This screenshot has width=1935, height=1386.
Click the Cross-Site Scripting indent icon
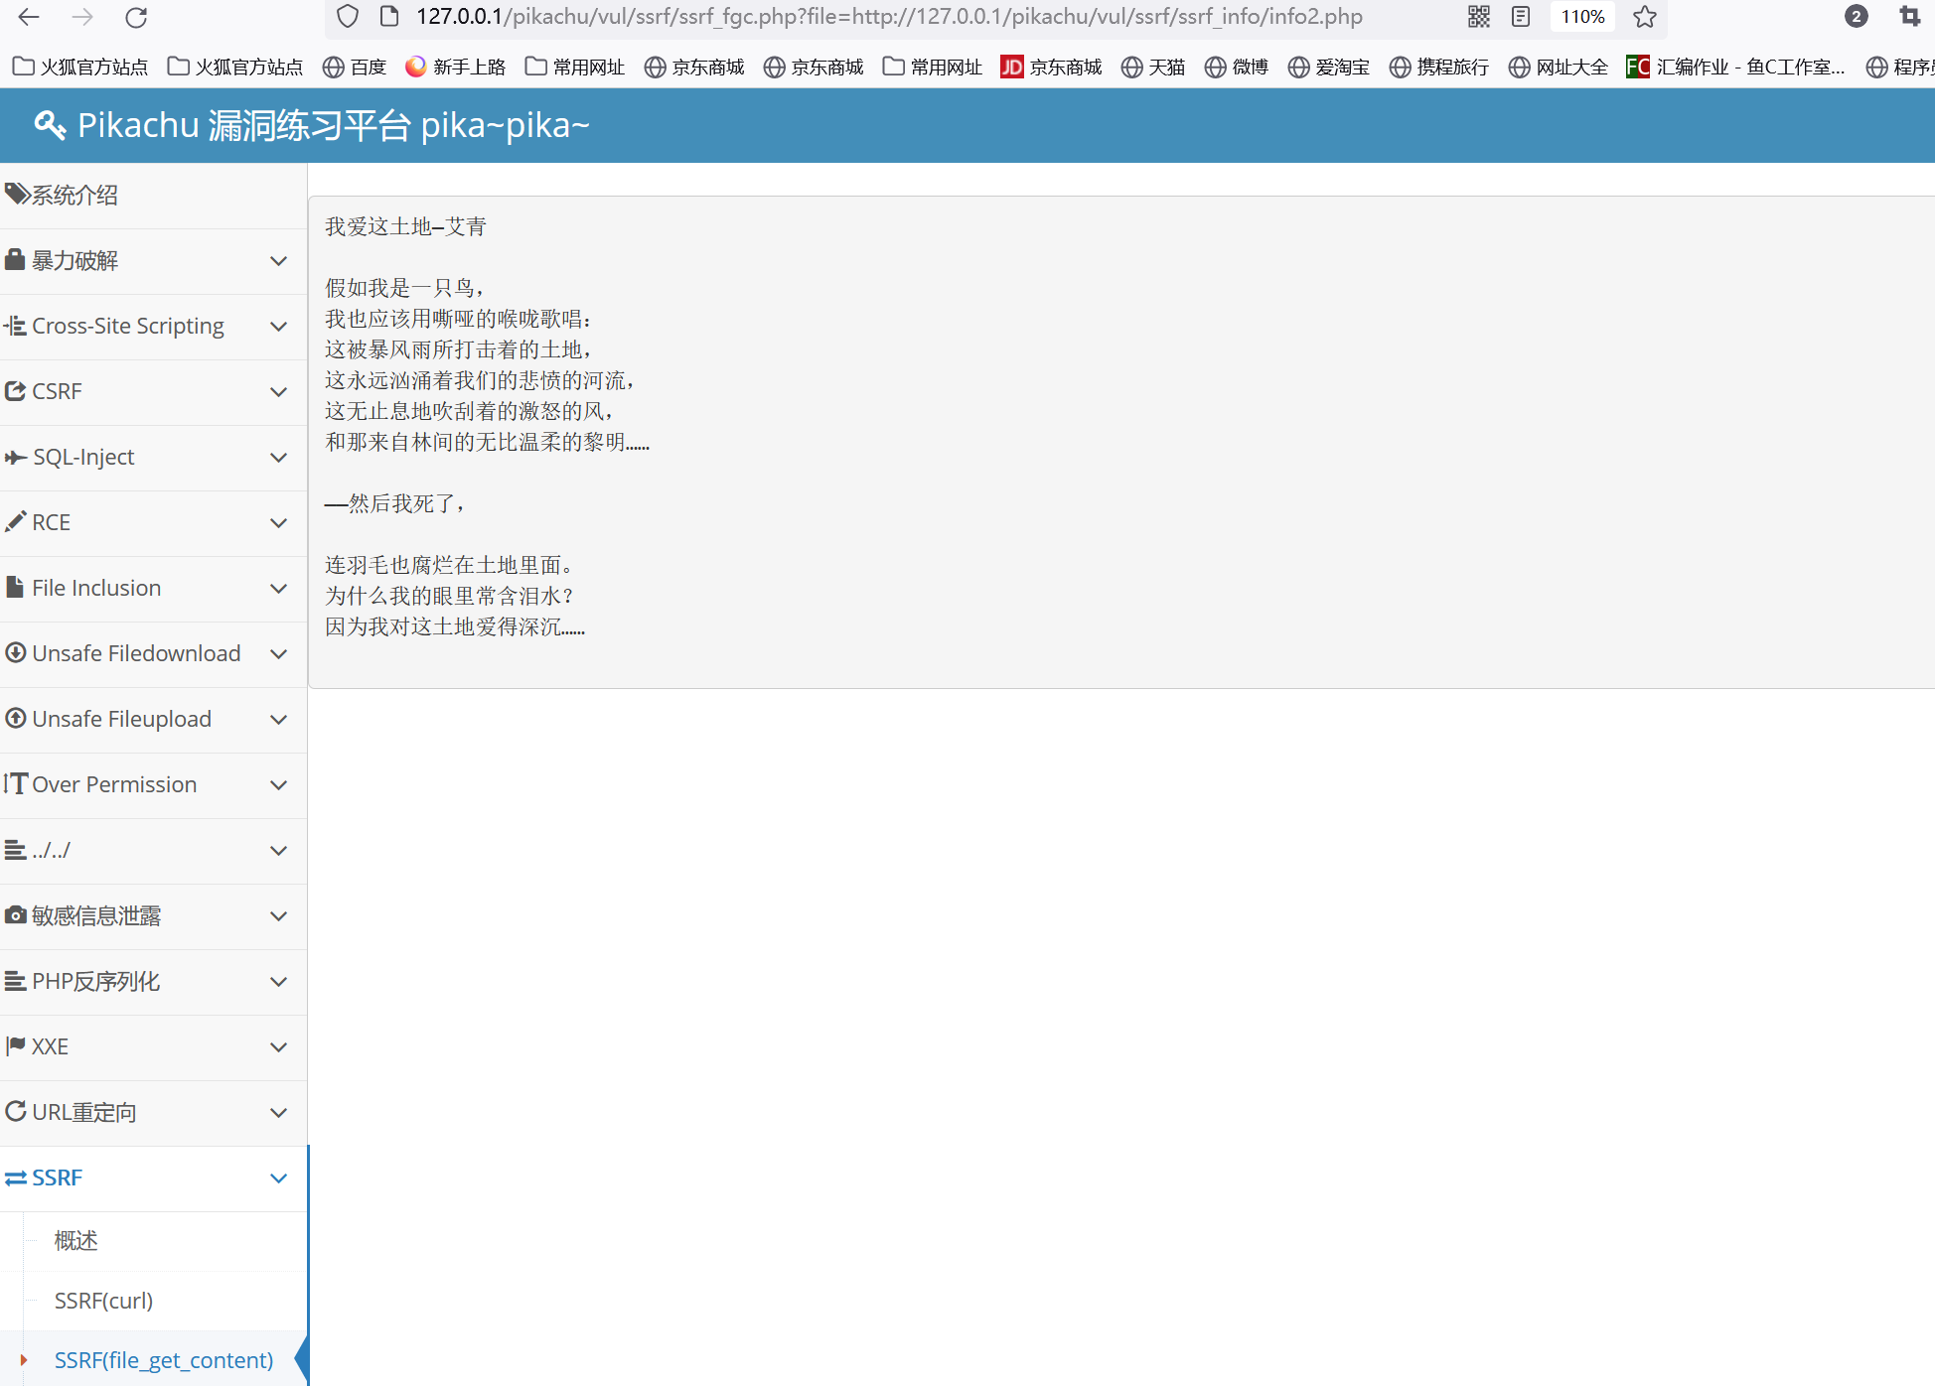(x=15, y=326)
